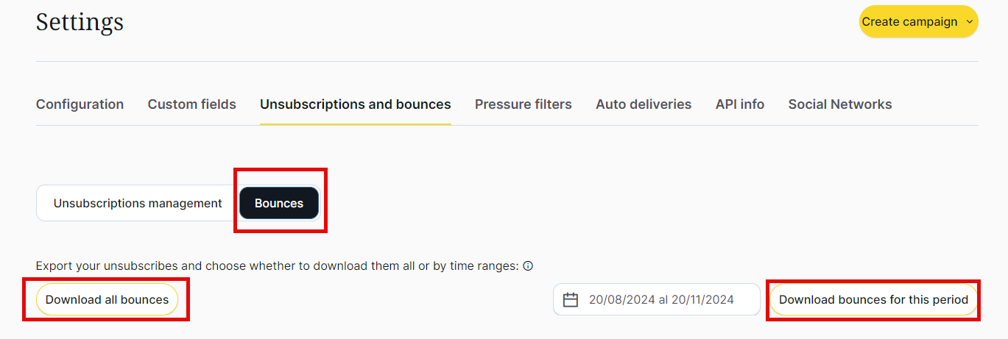Click the Create campaign button label
The width and height of the screenshot is (1008, 339).
[909, 22]
